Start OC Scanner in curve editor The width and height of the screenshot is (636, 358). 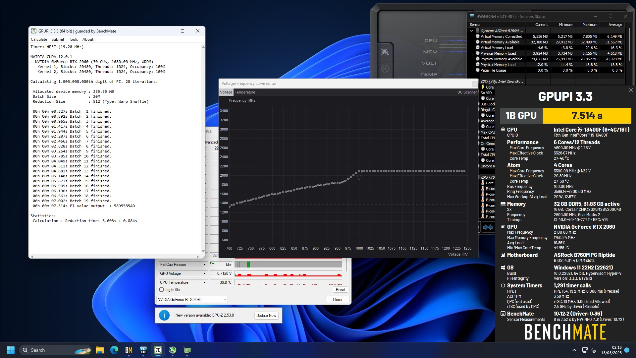467,92
